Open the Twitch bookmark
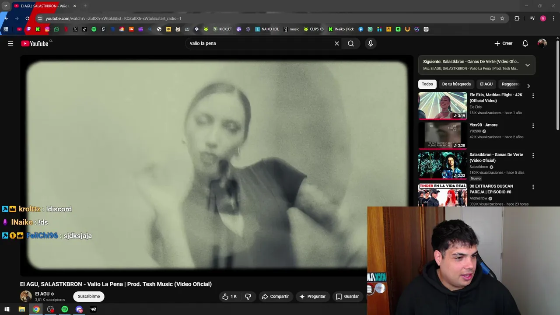 tap(28, 29)
